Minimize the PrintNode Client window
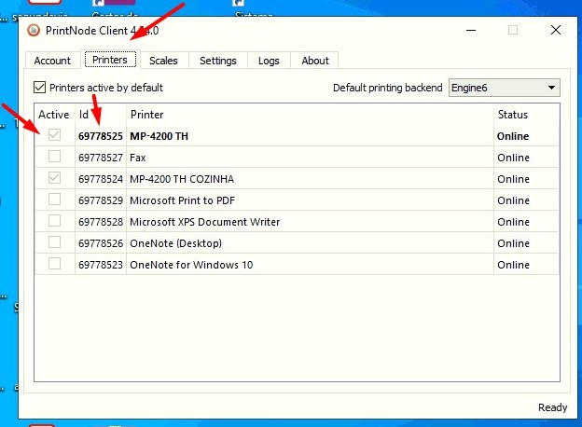This screenshot has height=427, width=582. [x=471, y=30]
